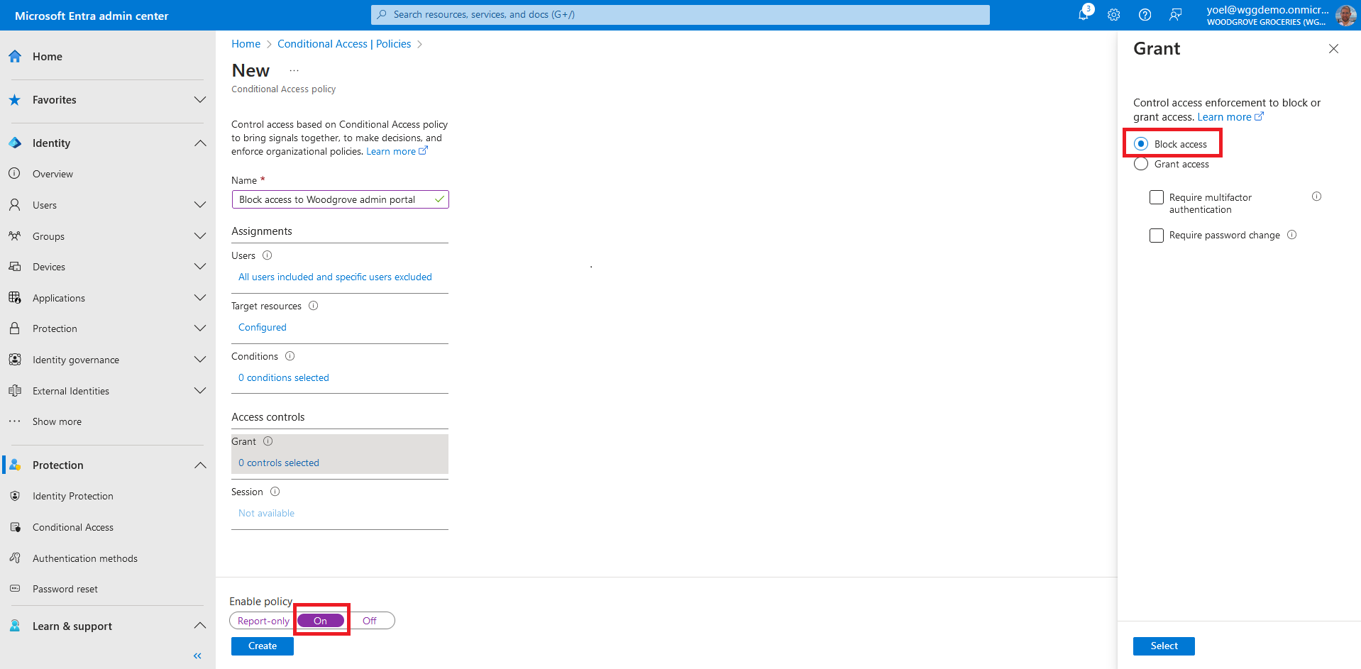Click the policy Name input field

(x=334, y=200)
